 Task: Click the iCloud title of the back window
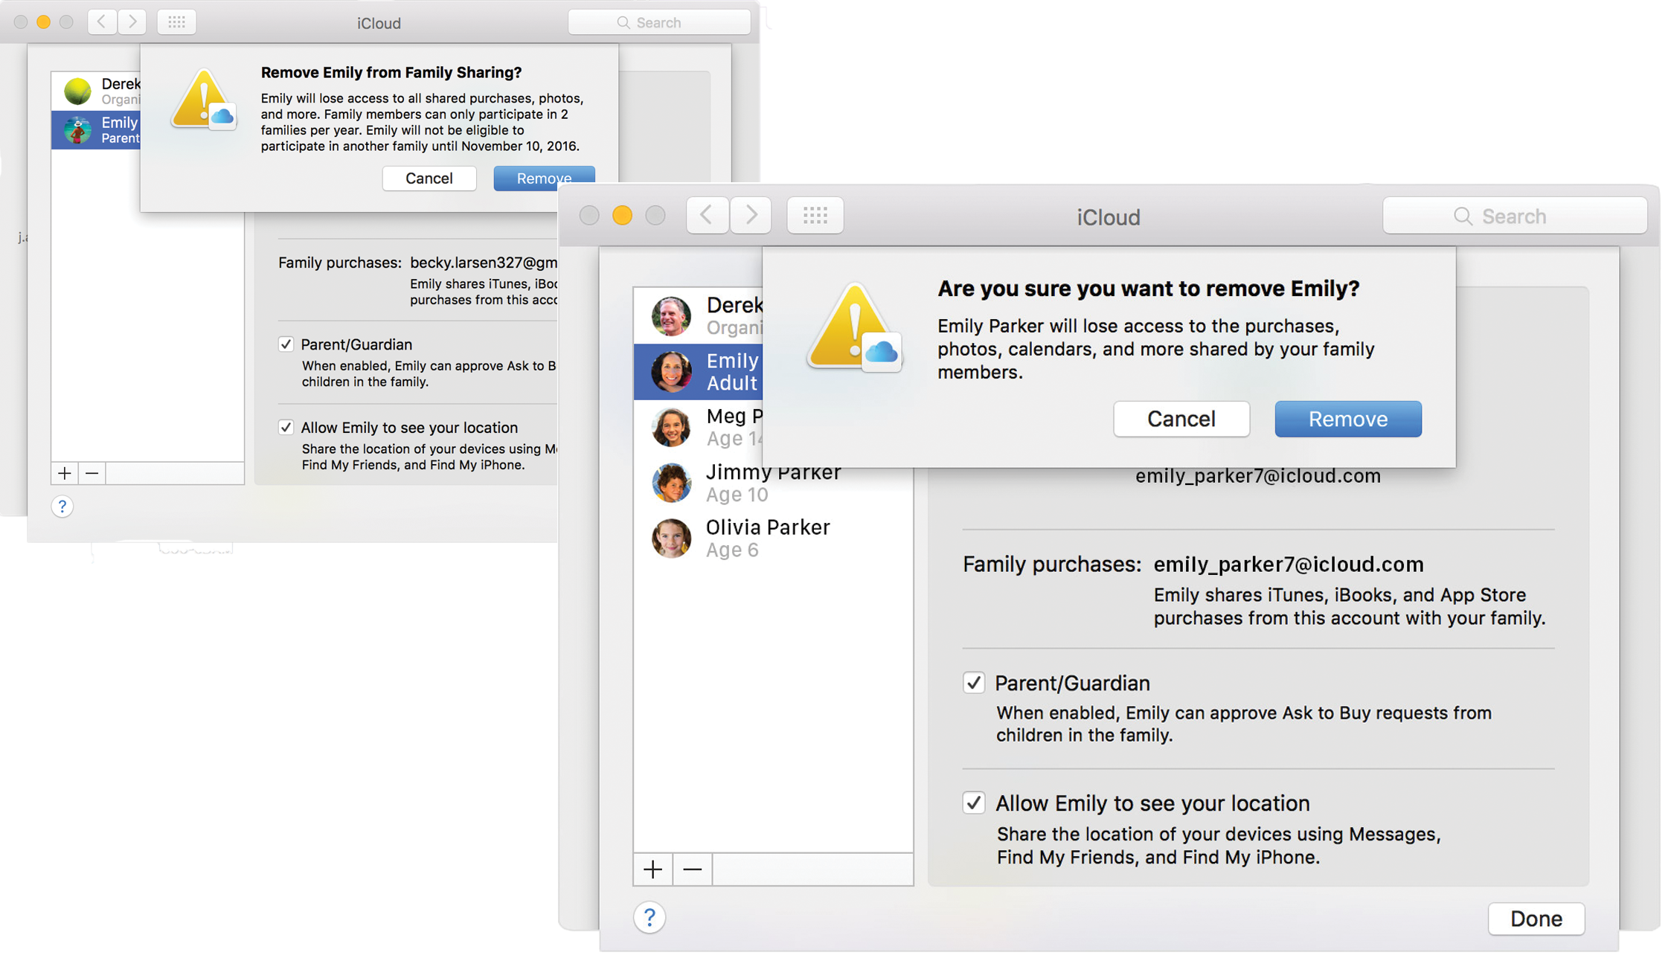[x=379, y=23]
